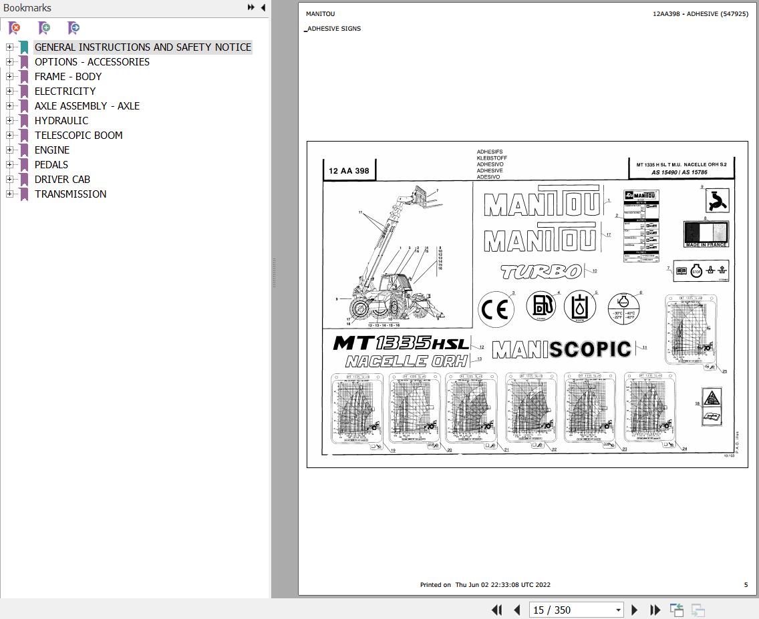Click the bookmark icon beside ELECTRICITY
Viewport: 759px width, 619px height.
[24, 91]
